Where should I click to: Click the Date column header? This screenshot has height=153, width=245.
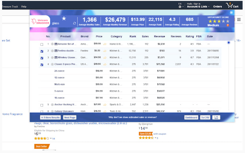click(210, 36)
